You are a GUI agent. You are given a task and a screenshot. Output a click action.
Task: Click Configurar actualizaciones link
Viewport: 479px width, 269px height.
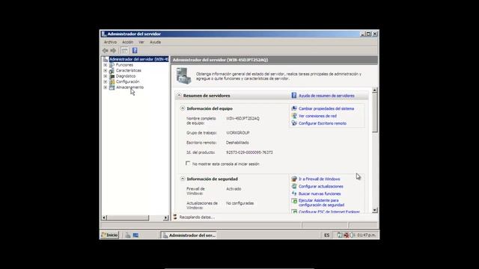point(321,186)
